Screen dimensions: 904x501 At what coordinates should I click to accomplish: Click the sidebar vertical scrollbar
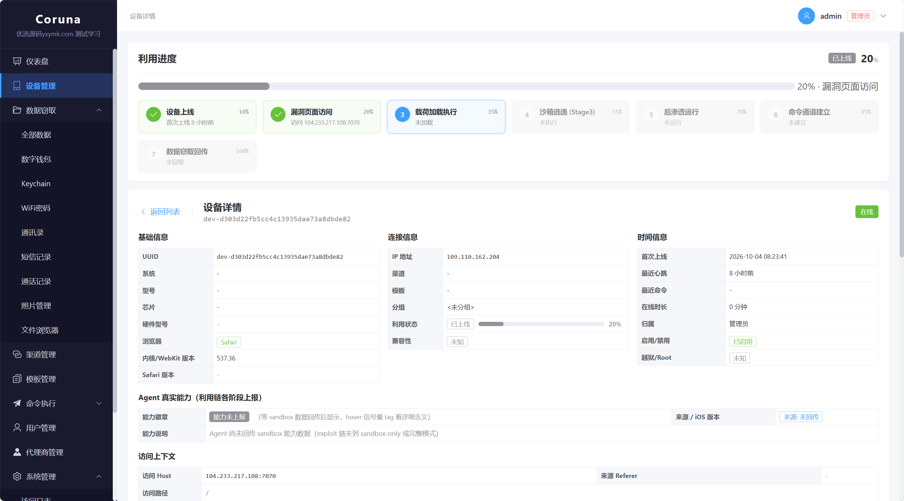[x=115, y=230]
